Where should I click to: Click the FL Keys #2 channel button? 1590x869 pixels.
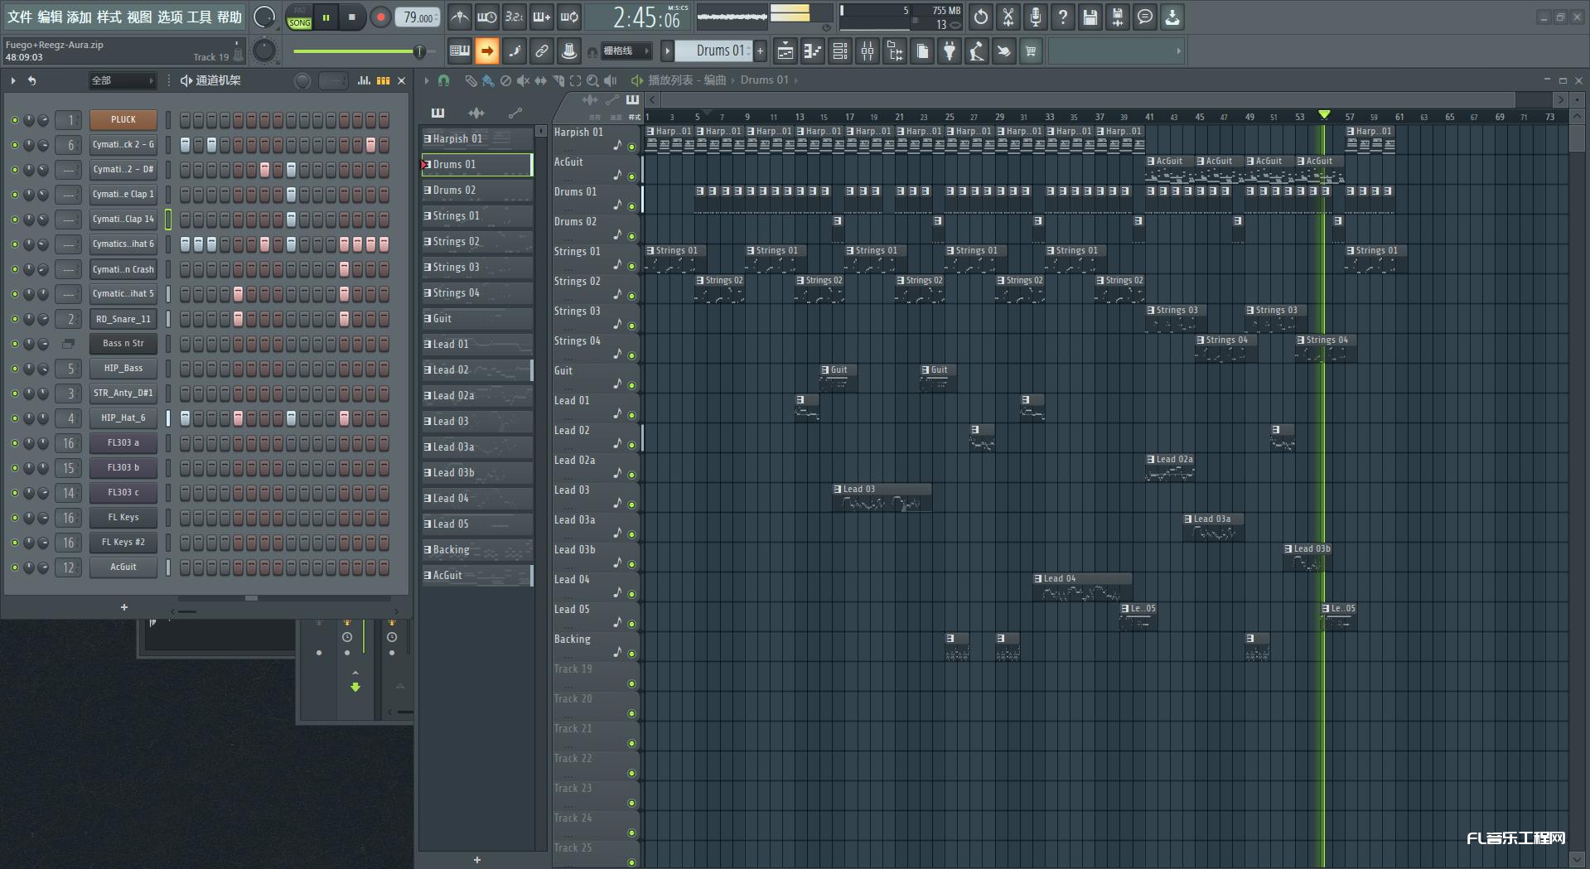123,543
